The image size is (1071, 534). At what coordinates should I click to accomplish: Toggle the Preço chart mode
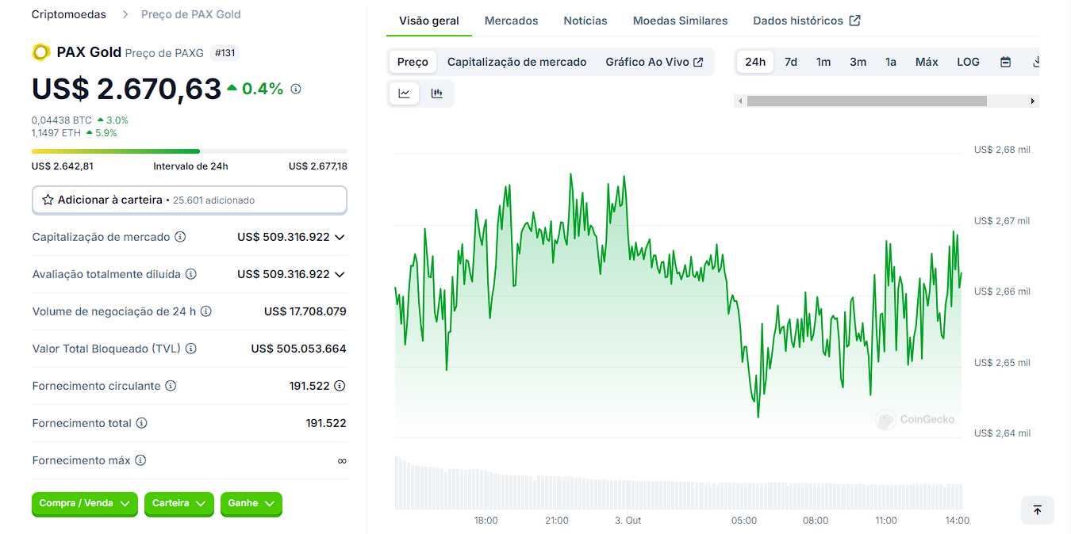pyautogui.click(x=412, y=61)
